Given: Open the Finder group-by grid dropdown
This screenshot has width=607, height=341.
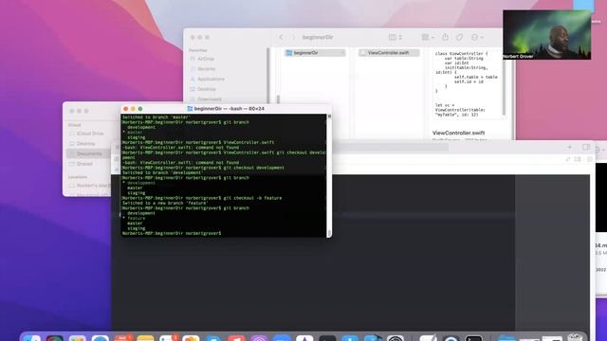Looking at the screenshot, I should (x=428, y=37).
